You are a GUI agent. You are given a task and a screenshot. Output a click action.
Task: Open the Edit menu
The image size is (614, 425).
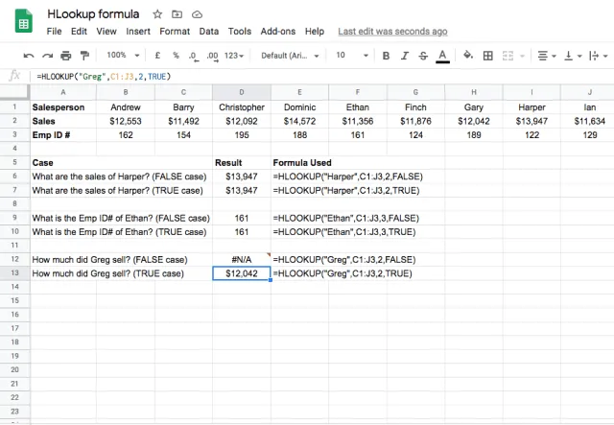[x=79, y=32]
